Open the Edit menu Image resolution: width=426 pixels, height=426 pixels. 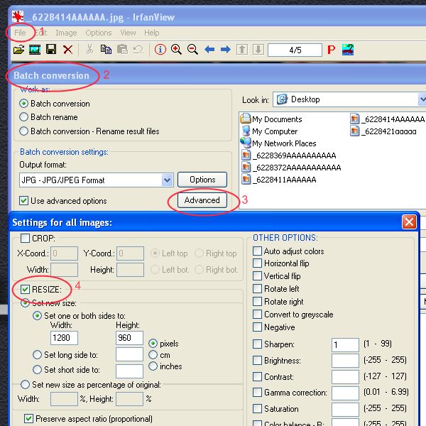pos(40,33)
